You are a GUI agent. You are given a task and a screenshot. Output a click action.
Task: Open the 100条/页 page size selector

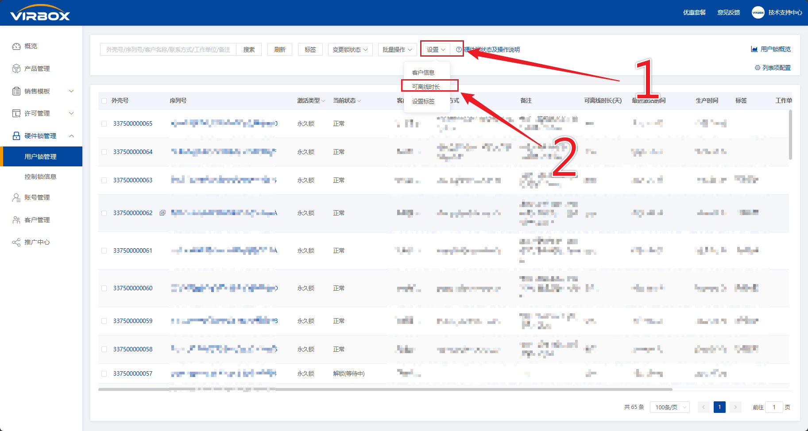pyautogui.click(x=669, y=407)
